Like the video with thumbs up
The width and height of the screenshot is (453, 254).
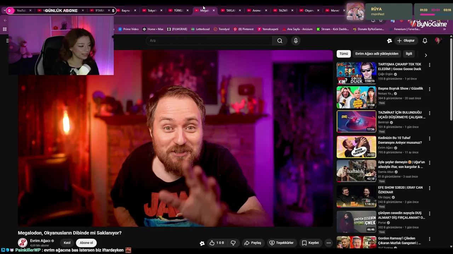click(x=217, y=243)
